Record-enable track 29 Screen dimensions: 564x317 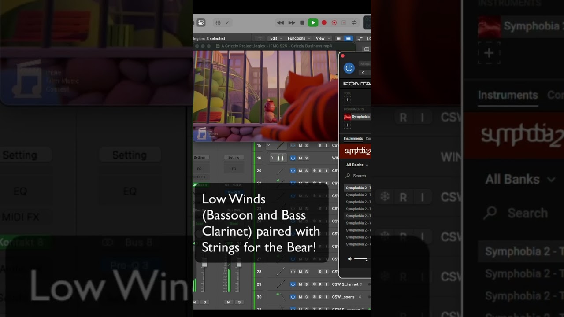[x=320, y=284]
